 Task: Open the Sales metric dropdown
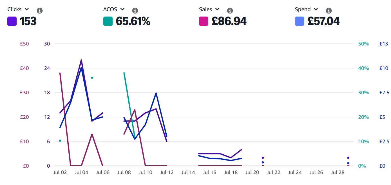[217, 9]
